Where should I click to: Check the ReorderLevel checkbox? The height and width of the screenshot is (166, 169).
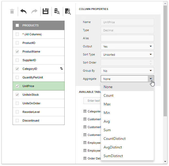(x=17, y=112)
